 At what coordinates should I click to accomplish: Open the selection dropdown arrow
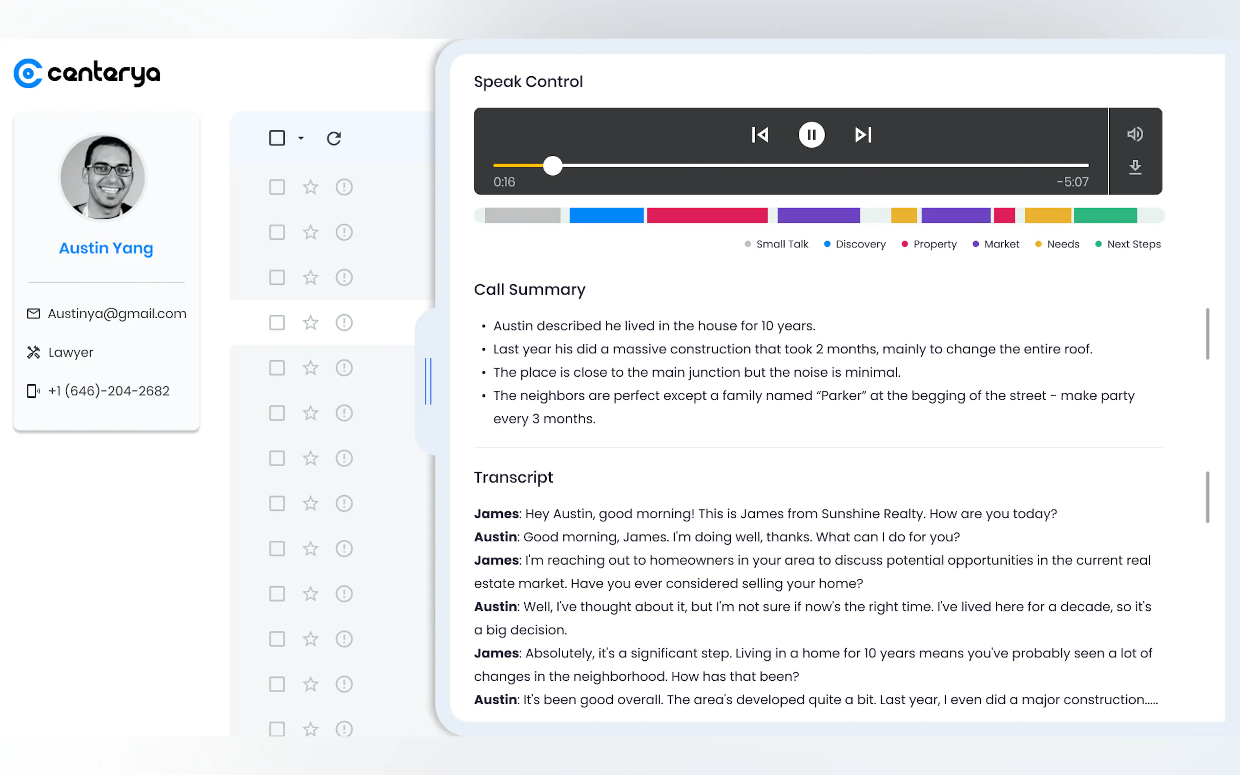301,139
